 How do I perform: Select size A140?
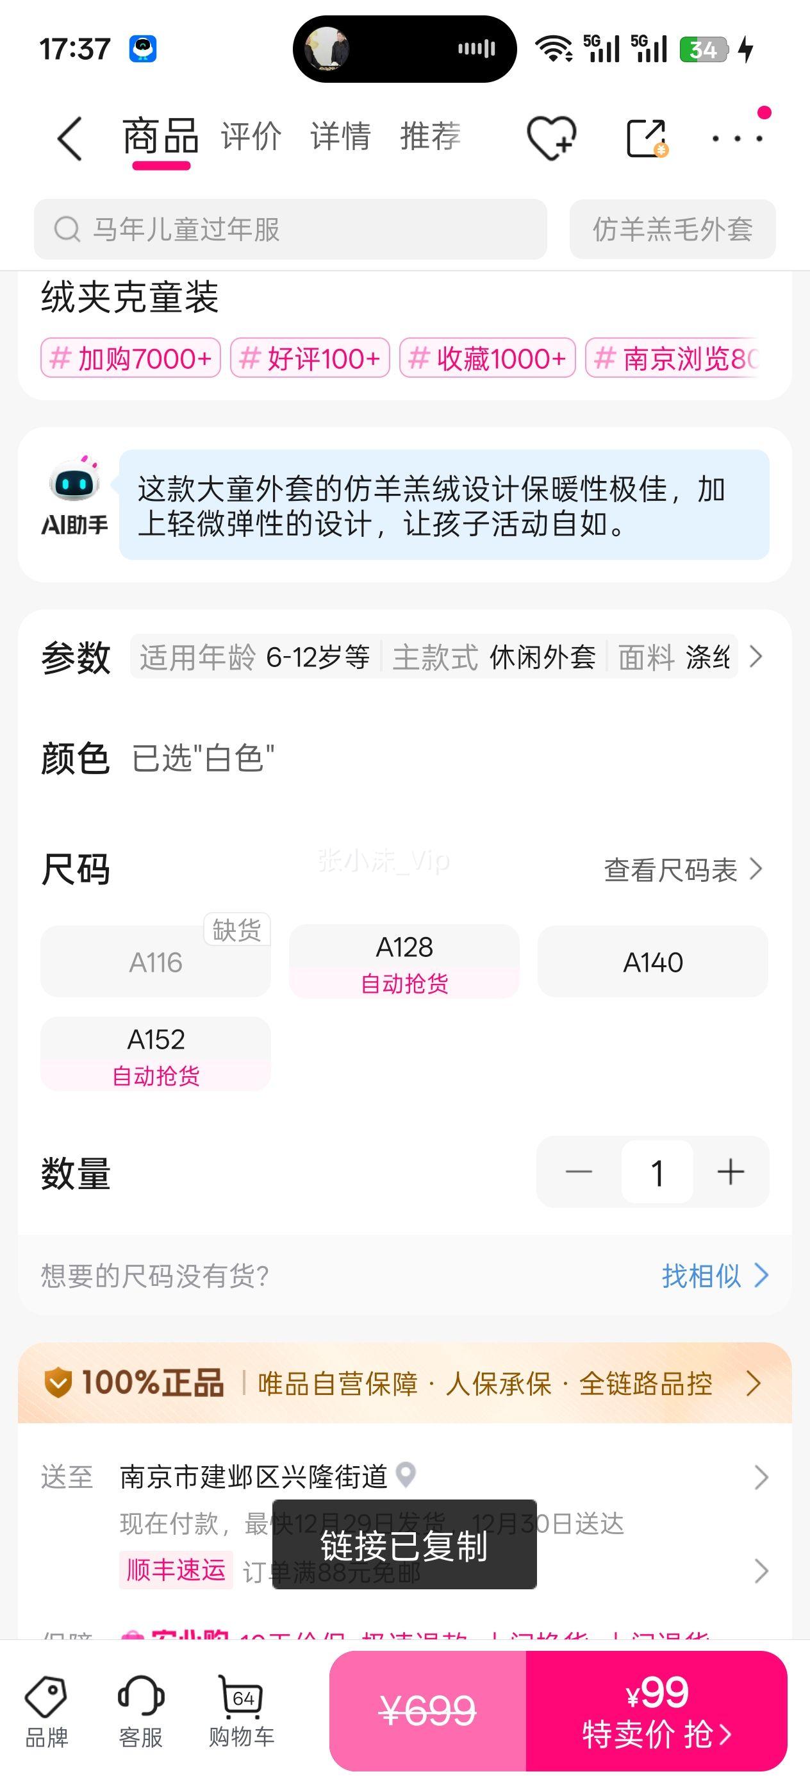click(x=652, y=961)
